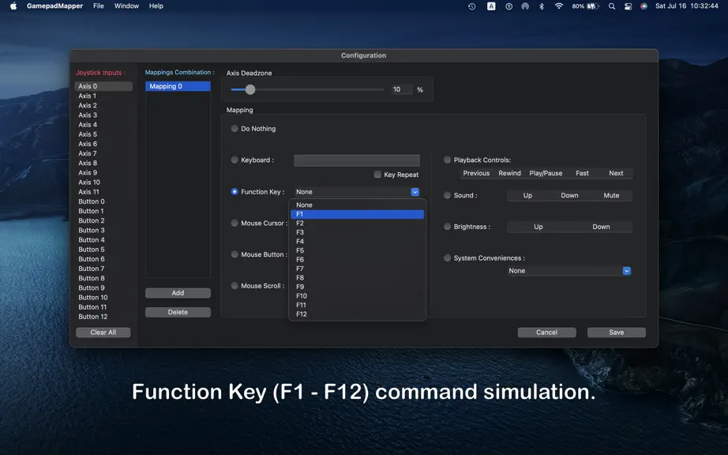
Task: Click the Delete mapping button
Action: (178, 312)
